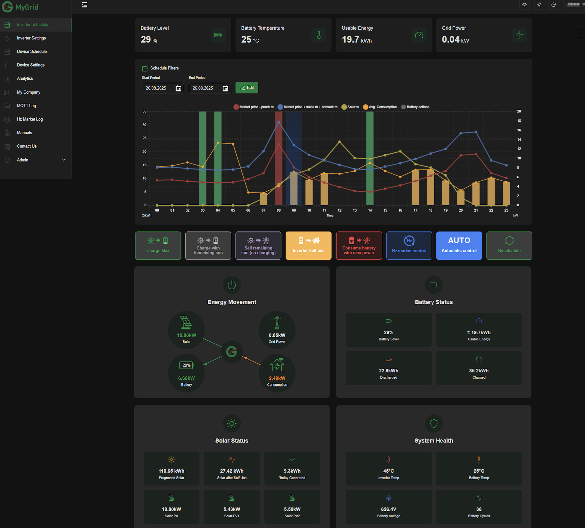Viewport: 585px width, 528px height.
Task: Toggle light theme with sun icon
Action: click(x=539, y=5)
